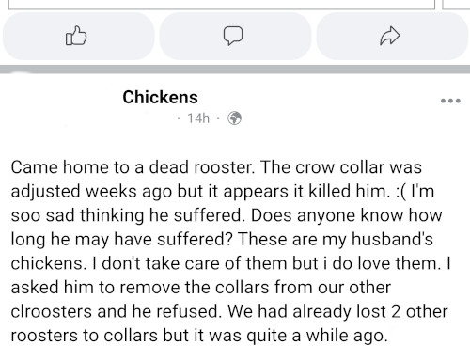This screenshot has height=346, width=470.
Task: Click the gray divider between the posts
Action: (235, 70)
